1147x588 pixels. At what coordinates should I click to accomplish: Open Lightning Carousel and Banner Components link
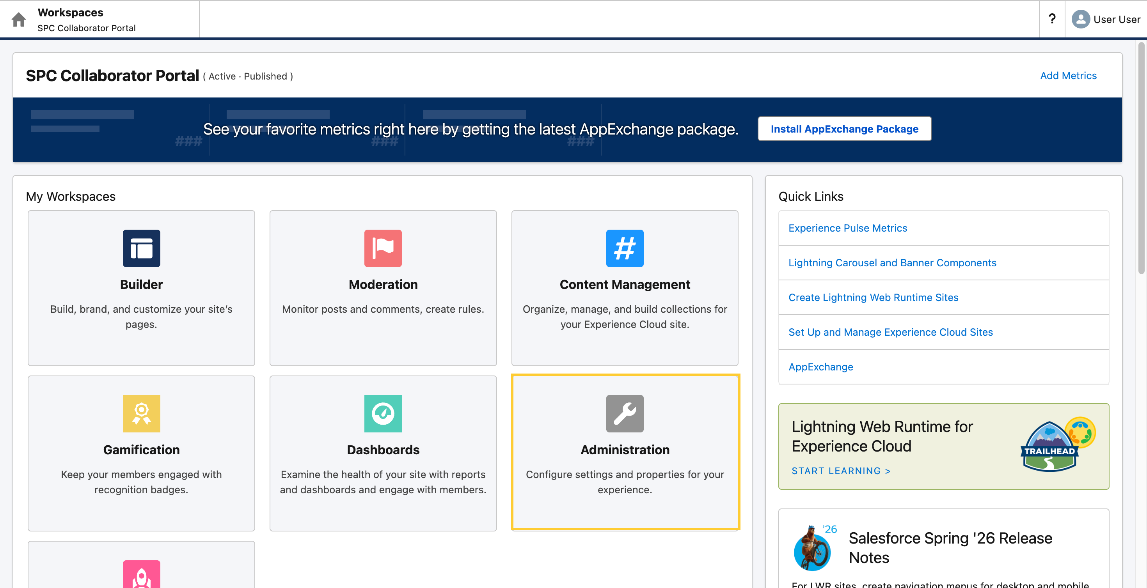click(892, 263)
